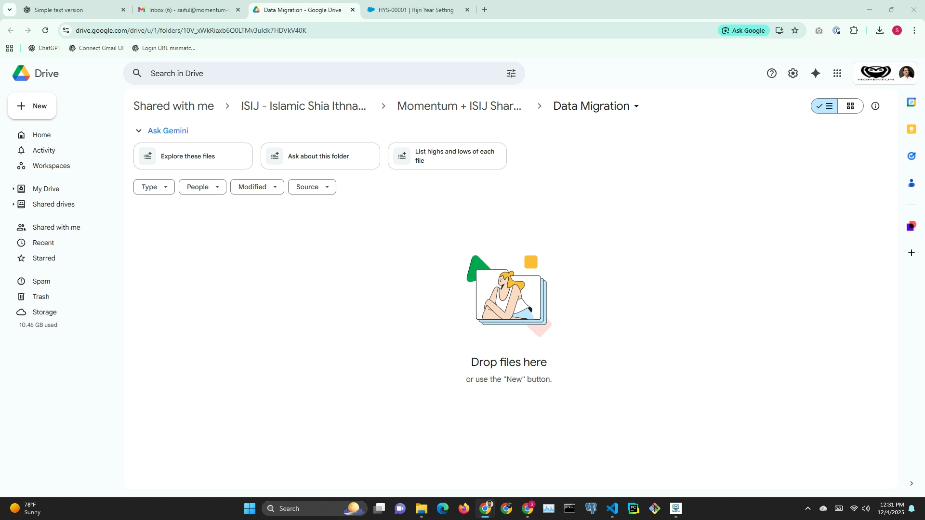Image resolution: width=925 pixels, height=520 pixels.
Task: Collapse the Ask Gemini section
Action: coord(139,130)
